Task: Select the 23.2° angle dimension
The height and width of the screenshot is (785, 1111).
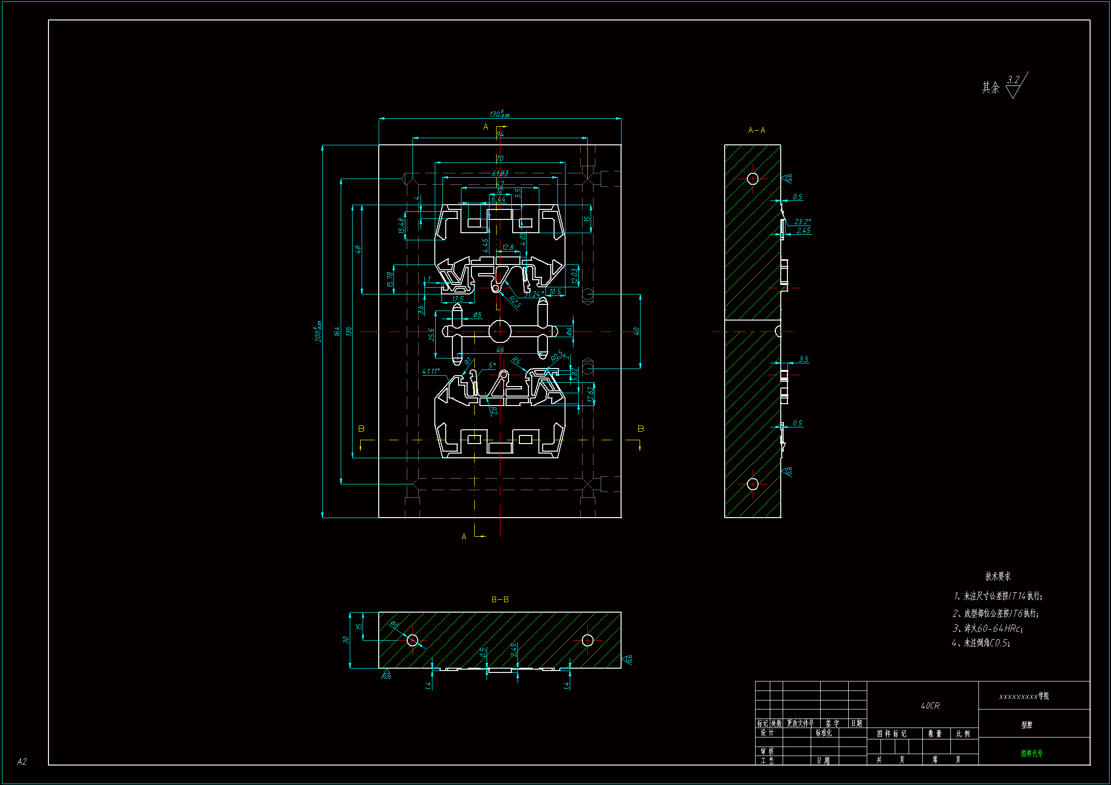Action: (802, 221)
